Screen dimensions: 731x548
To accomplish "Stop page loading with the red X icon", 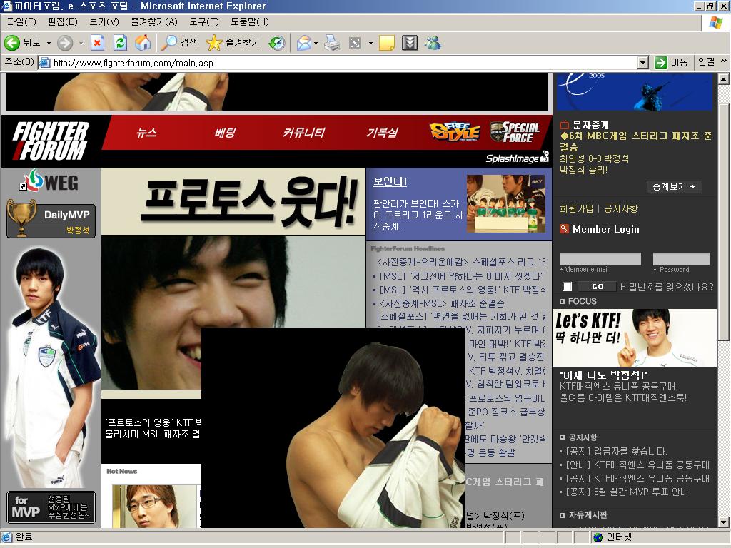I will [x=97, y=43].
